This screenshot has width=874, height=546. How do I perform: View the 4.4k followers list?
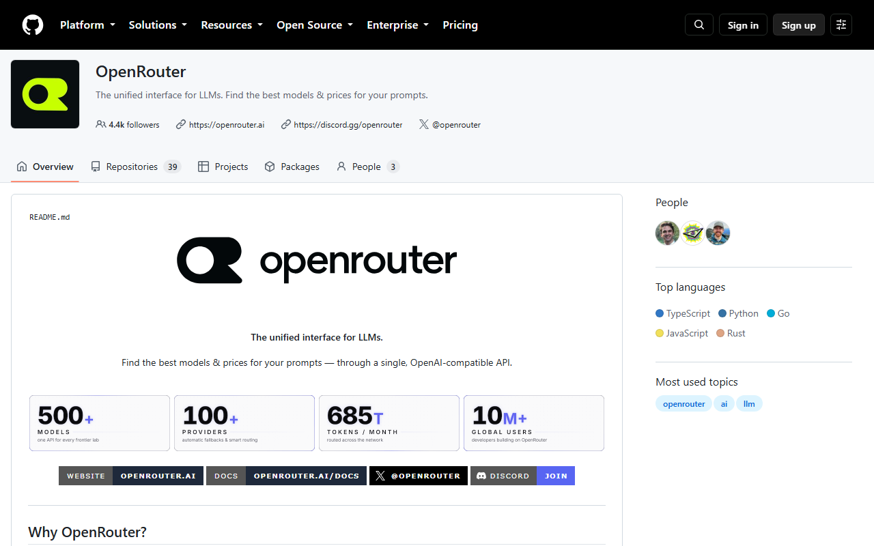(x=128, y=125)
